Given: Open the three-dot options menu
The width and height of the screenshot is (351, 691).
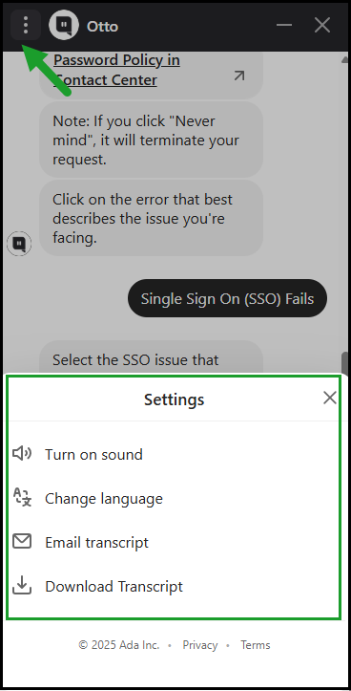Looking at the screenshot, I should point(26,25).
